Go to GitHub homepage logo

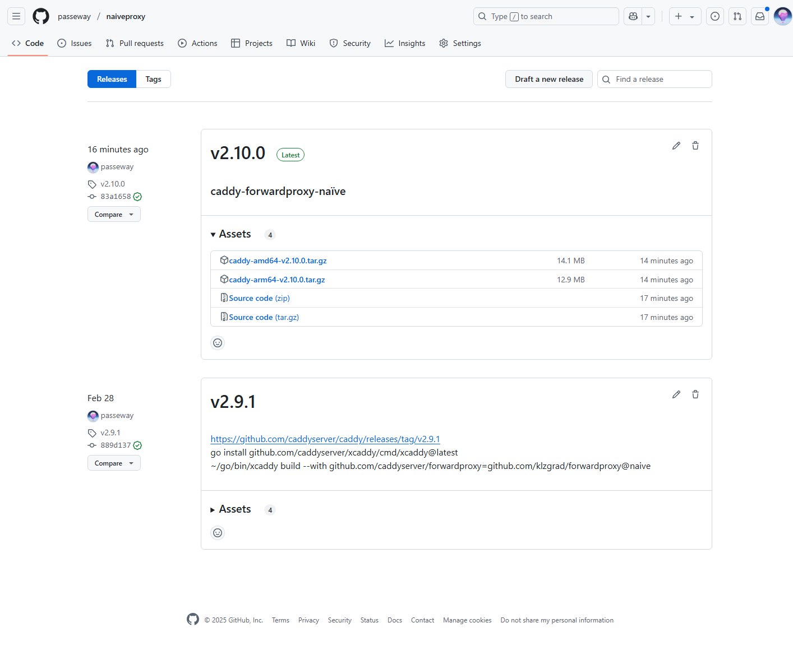click(41, 16)
